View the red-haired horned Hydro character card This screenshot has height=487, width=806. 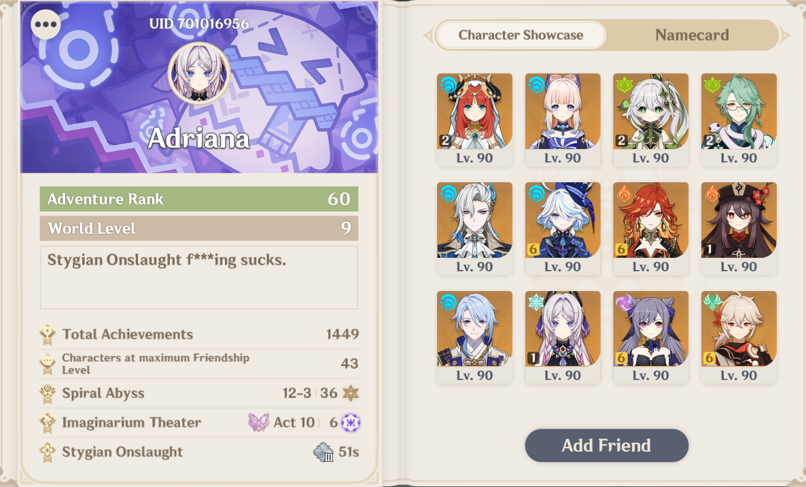(x=474, y=120)
